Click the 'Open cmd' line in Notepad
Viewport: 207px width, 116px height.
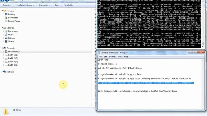[x=103, y=60]
